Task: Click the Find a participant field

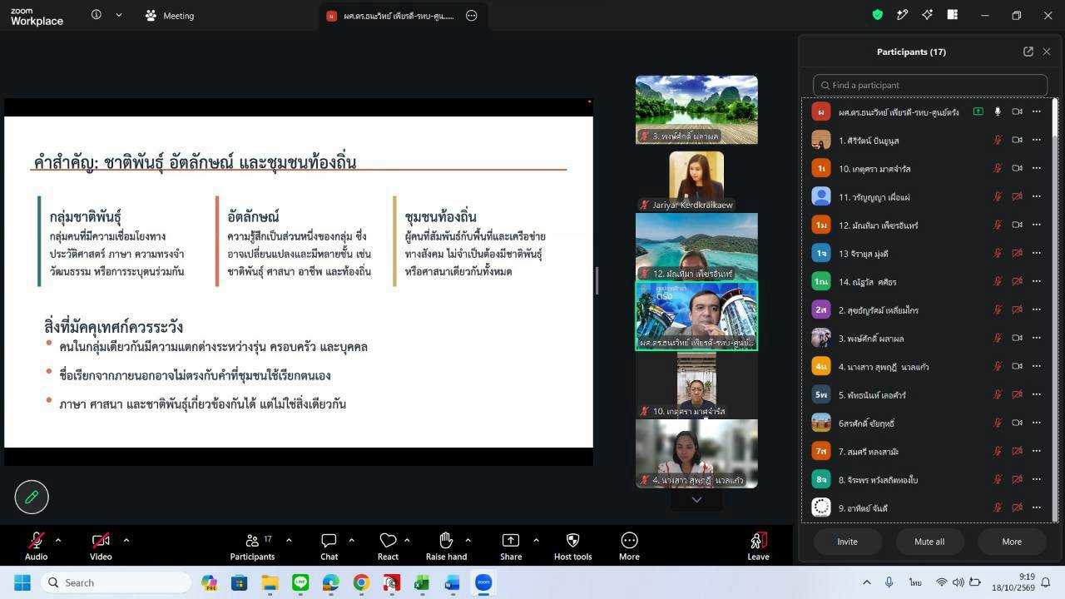Action: (x=930, y=85)
